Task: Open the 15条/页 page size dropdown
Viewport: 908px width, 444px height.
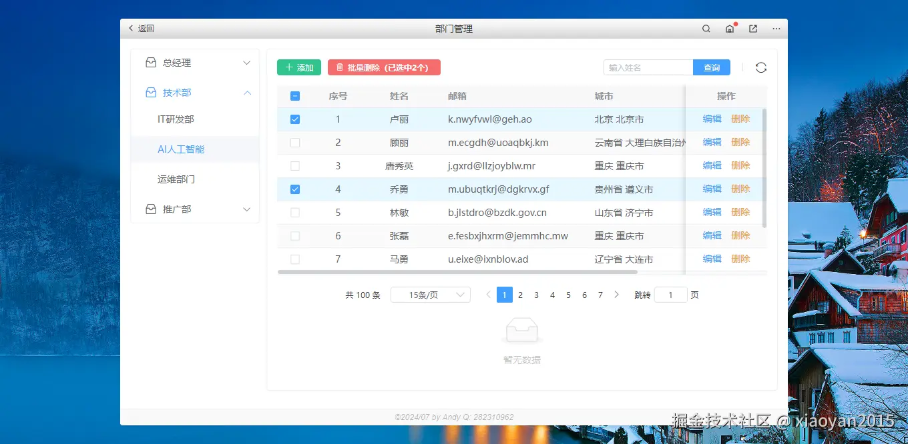Action: click(x=430, y=294)
